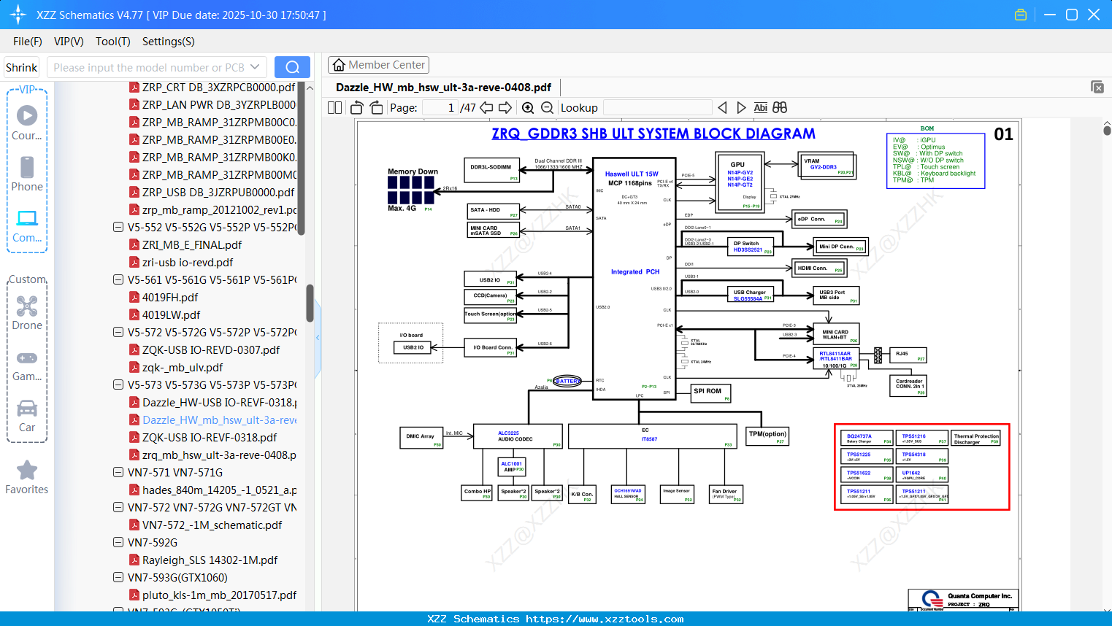The width and height of the screenshot is (1112, 626).
Task: Go to the previous page arrow
Action: tap(486, 108)
